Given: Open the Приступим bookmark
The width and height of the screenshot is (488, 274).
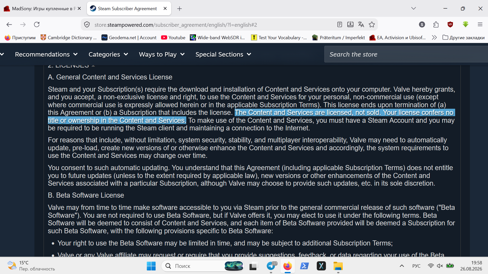Looking at the screenshot, I should click(20, 37).
